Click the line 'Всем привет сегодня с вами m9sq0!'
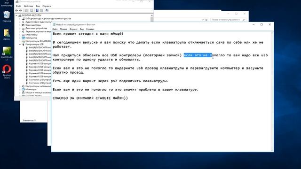Viewport: 301px width, 169px height. pos(88,34)
